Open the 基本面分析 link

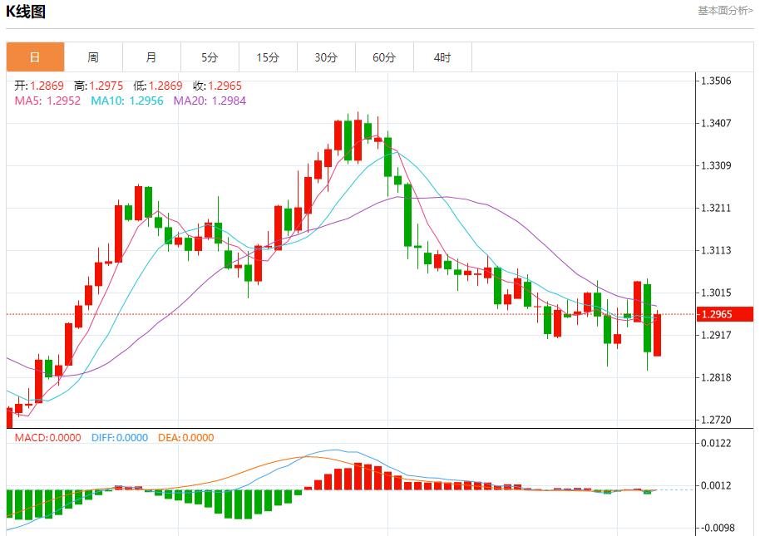tap(725, 11)
